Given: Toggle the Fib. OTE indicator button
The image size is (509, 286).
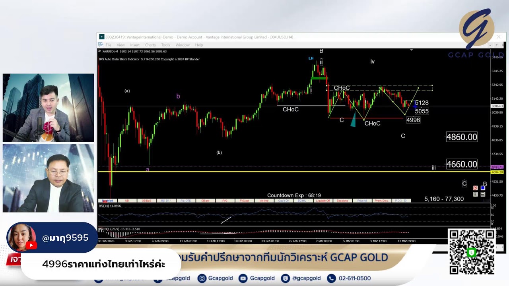Looking at the screenshot, I should pyautogui.click(x=186, y=201).
